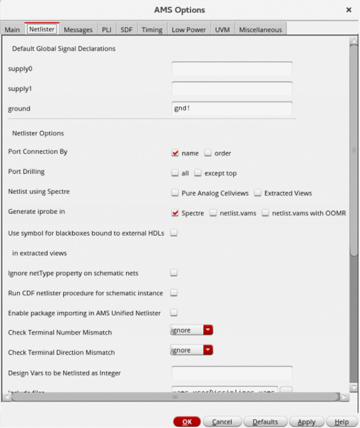Click the vertical scrollbar down arrow

(x=354, y=387)
